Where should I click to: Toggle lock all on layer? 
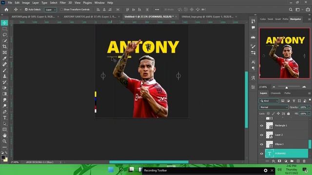tap(289, 113)
